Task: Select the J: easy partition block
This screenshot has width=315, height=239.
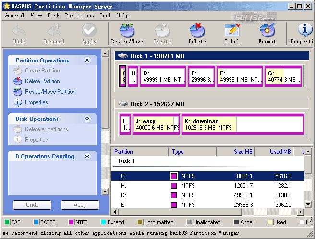Action: tap(156, 124)
